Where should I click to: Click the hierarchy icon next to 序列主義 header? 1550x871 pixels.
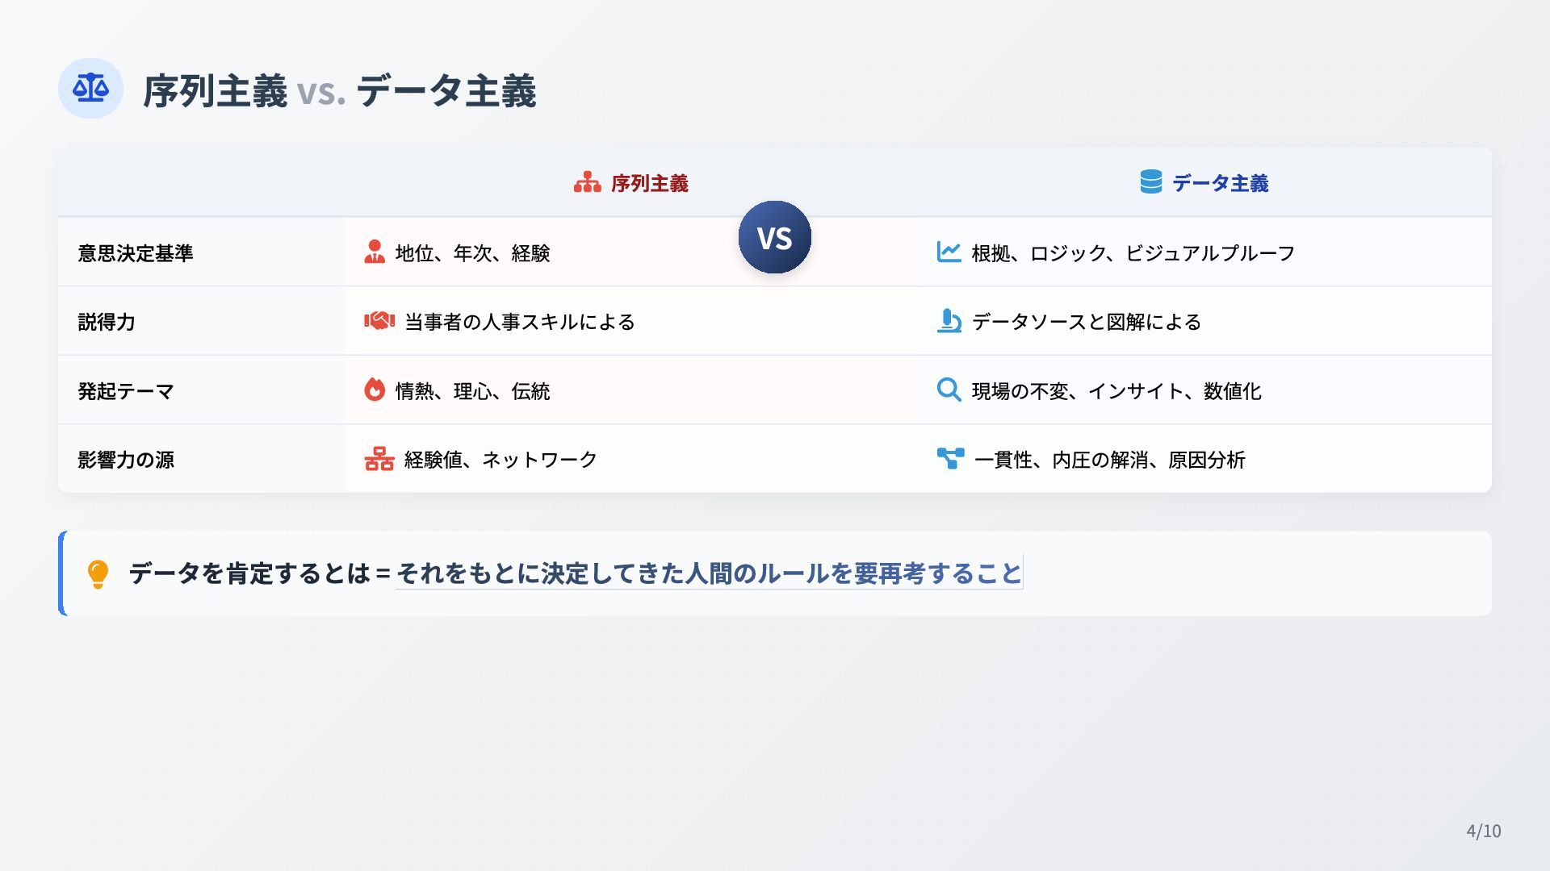pyautogui.click(x=587, y=183)
